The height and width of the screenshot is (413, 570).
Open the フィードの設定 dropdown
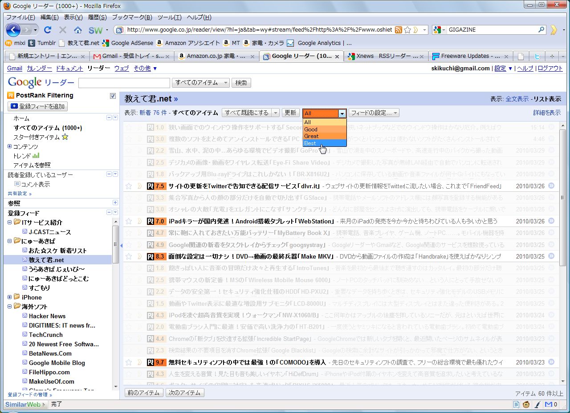[374, 113]
